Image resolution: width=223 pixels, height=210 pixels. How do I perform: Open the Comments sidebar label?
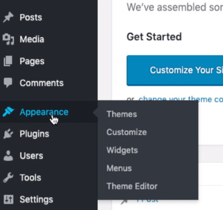tap(42, 83)
